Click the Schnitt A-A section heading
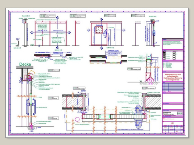 (x=153, y=16)
